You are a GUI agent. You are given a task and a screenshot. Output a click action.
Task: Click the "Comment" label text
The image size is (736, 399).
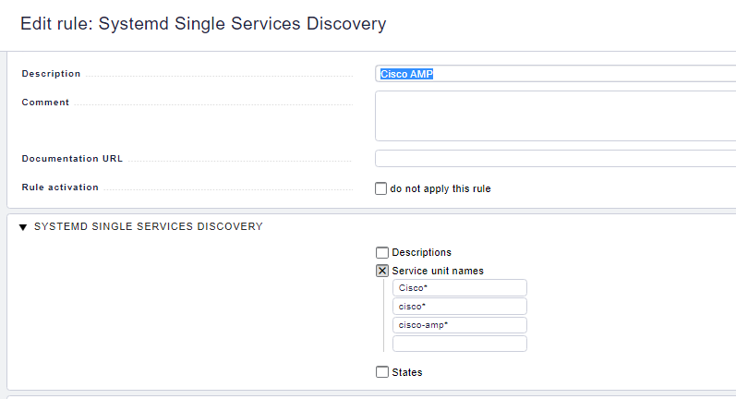[45, 103]
